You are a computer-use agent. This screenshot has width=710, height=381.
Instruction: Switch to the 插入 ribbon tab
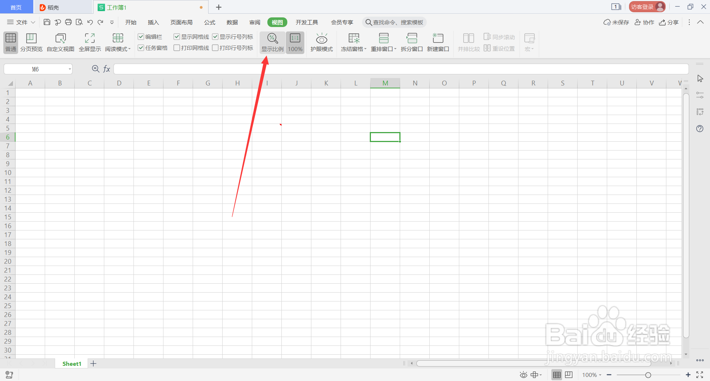point(153,22)
